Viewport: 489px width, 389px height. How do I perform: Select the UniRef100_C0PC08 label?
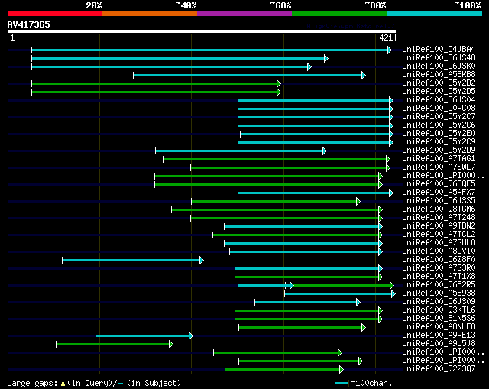pyautogui.click(x=439, y=109)
